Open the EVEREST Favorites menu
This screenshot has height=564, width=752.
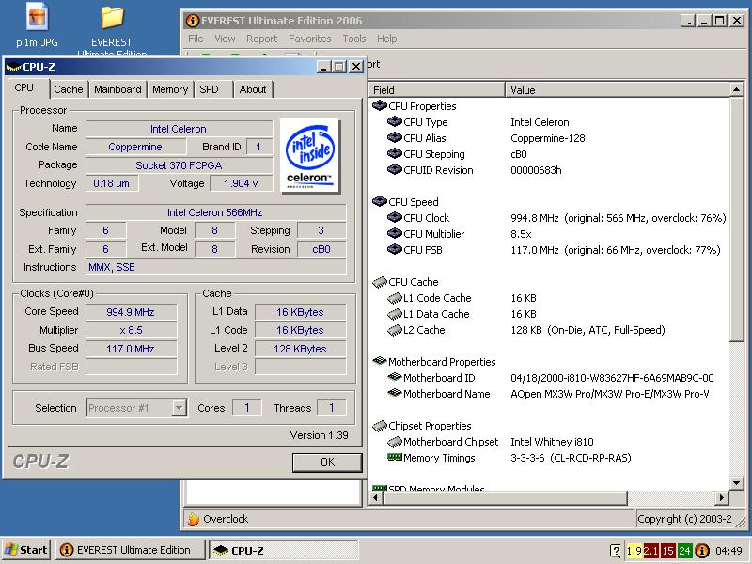(x=310, y=39)
